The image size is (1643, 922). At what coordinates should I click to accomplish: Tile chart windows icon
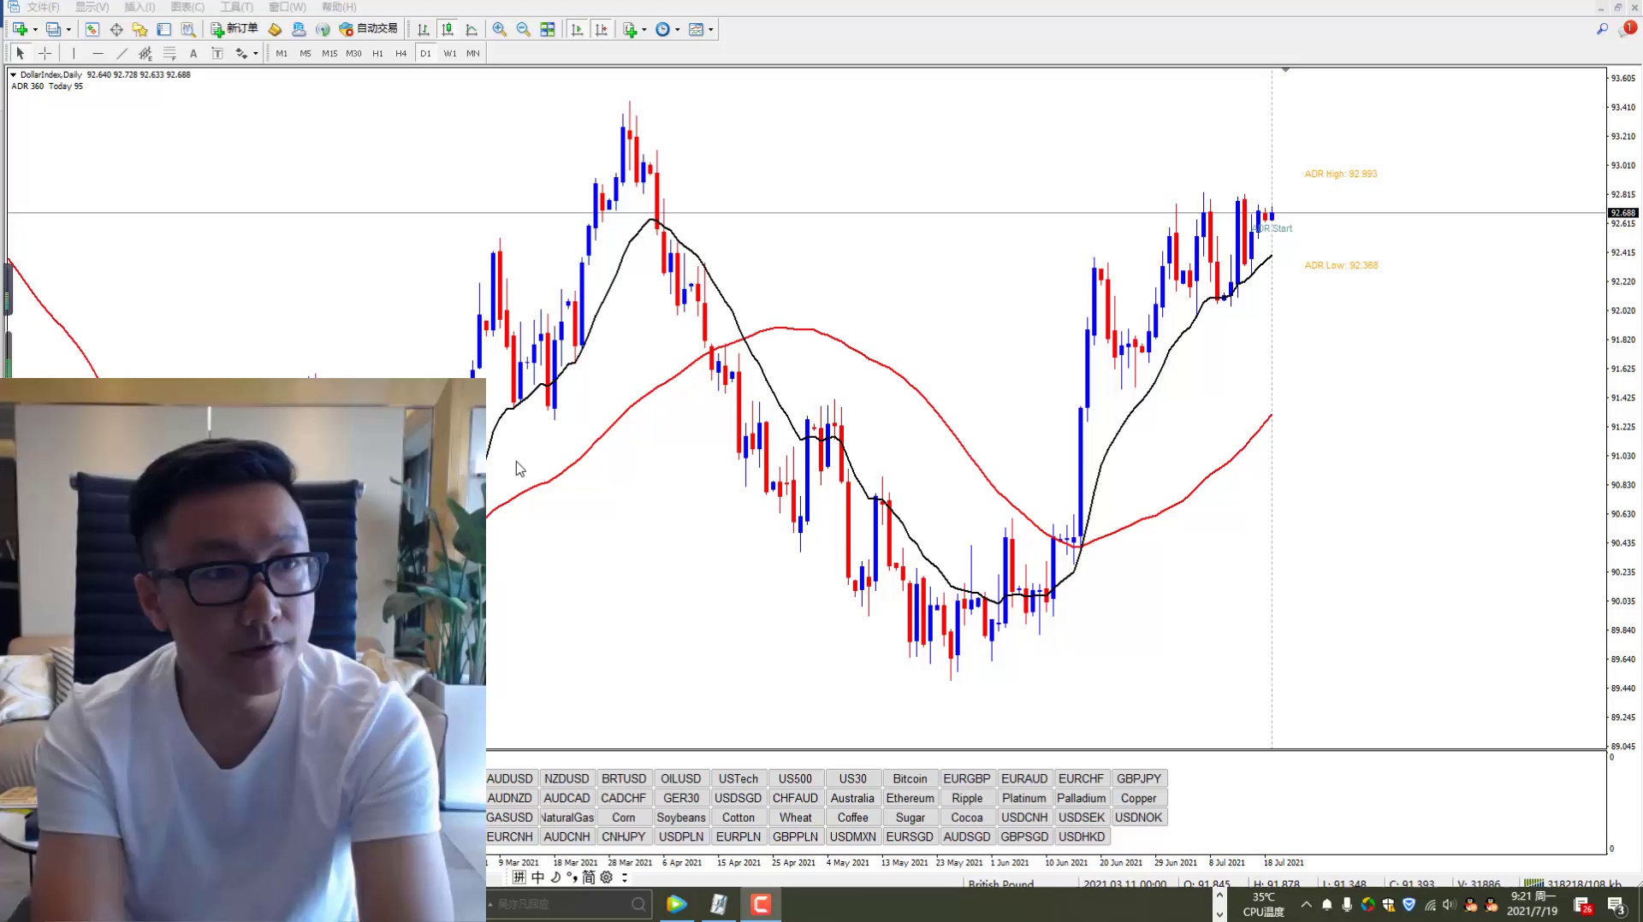(x=548, y=30)
